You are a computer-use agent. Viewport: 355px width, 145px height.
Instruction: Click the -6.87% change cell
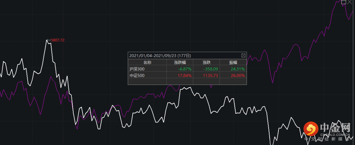tap(185, 69)
